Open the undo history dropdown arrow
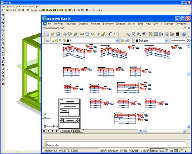 coord(114,34)
